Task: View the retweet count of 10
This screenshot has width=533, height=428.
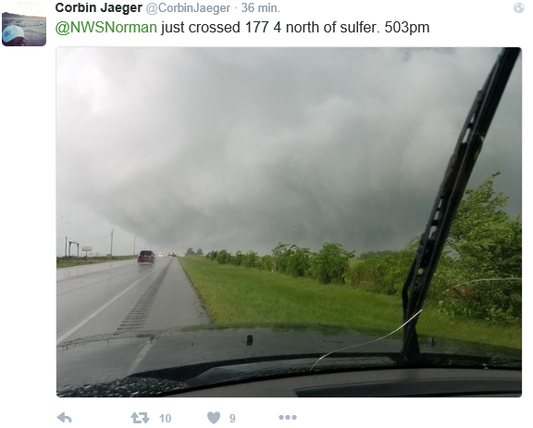Action: click(166, 418)
